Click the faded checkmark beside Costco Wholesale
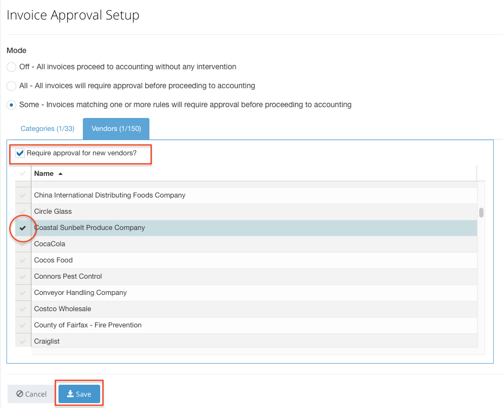The image size is (503, 408). pyautogui.click(x=22, y=308)
